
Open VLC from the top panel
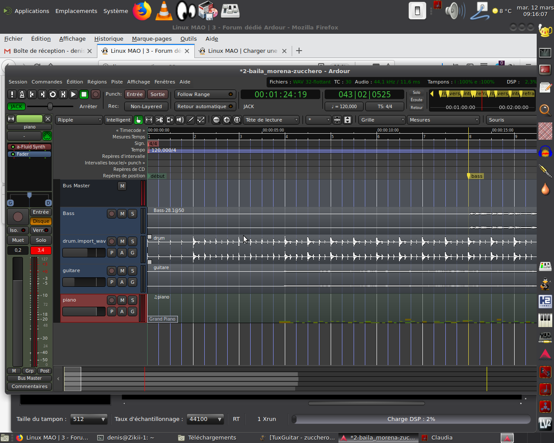164,11
